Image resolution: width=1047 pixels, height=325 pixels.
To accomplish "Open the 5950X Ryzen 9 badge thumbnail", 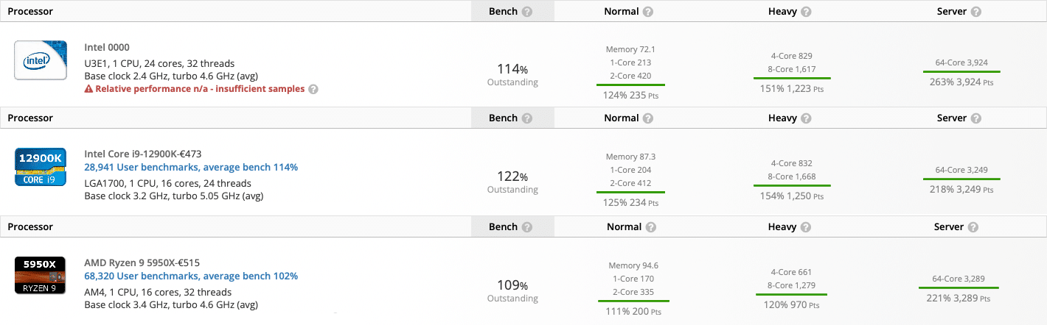I will pyautogui.click(x=41, y=276).
